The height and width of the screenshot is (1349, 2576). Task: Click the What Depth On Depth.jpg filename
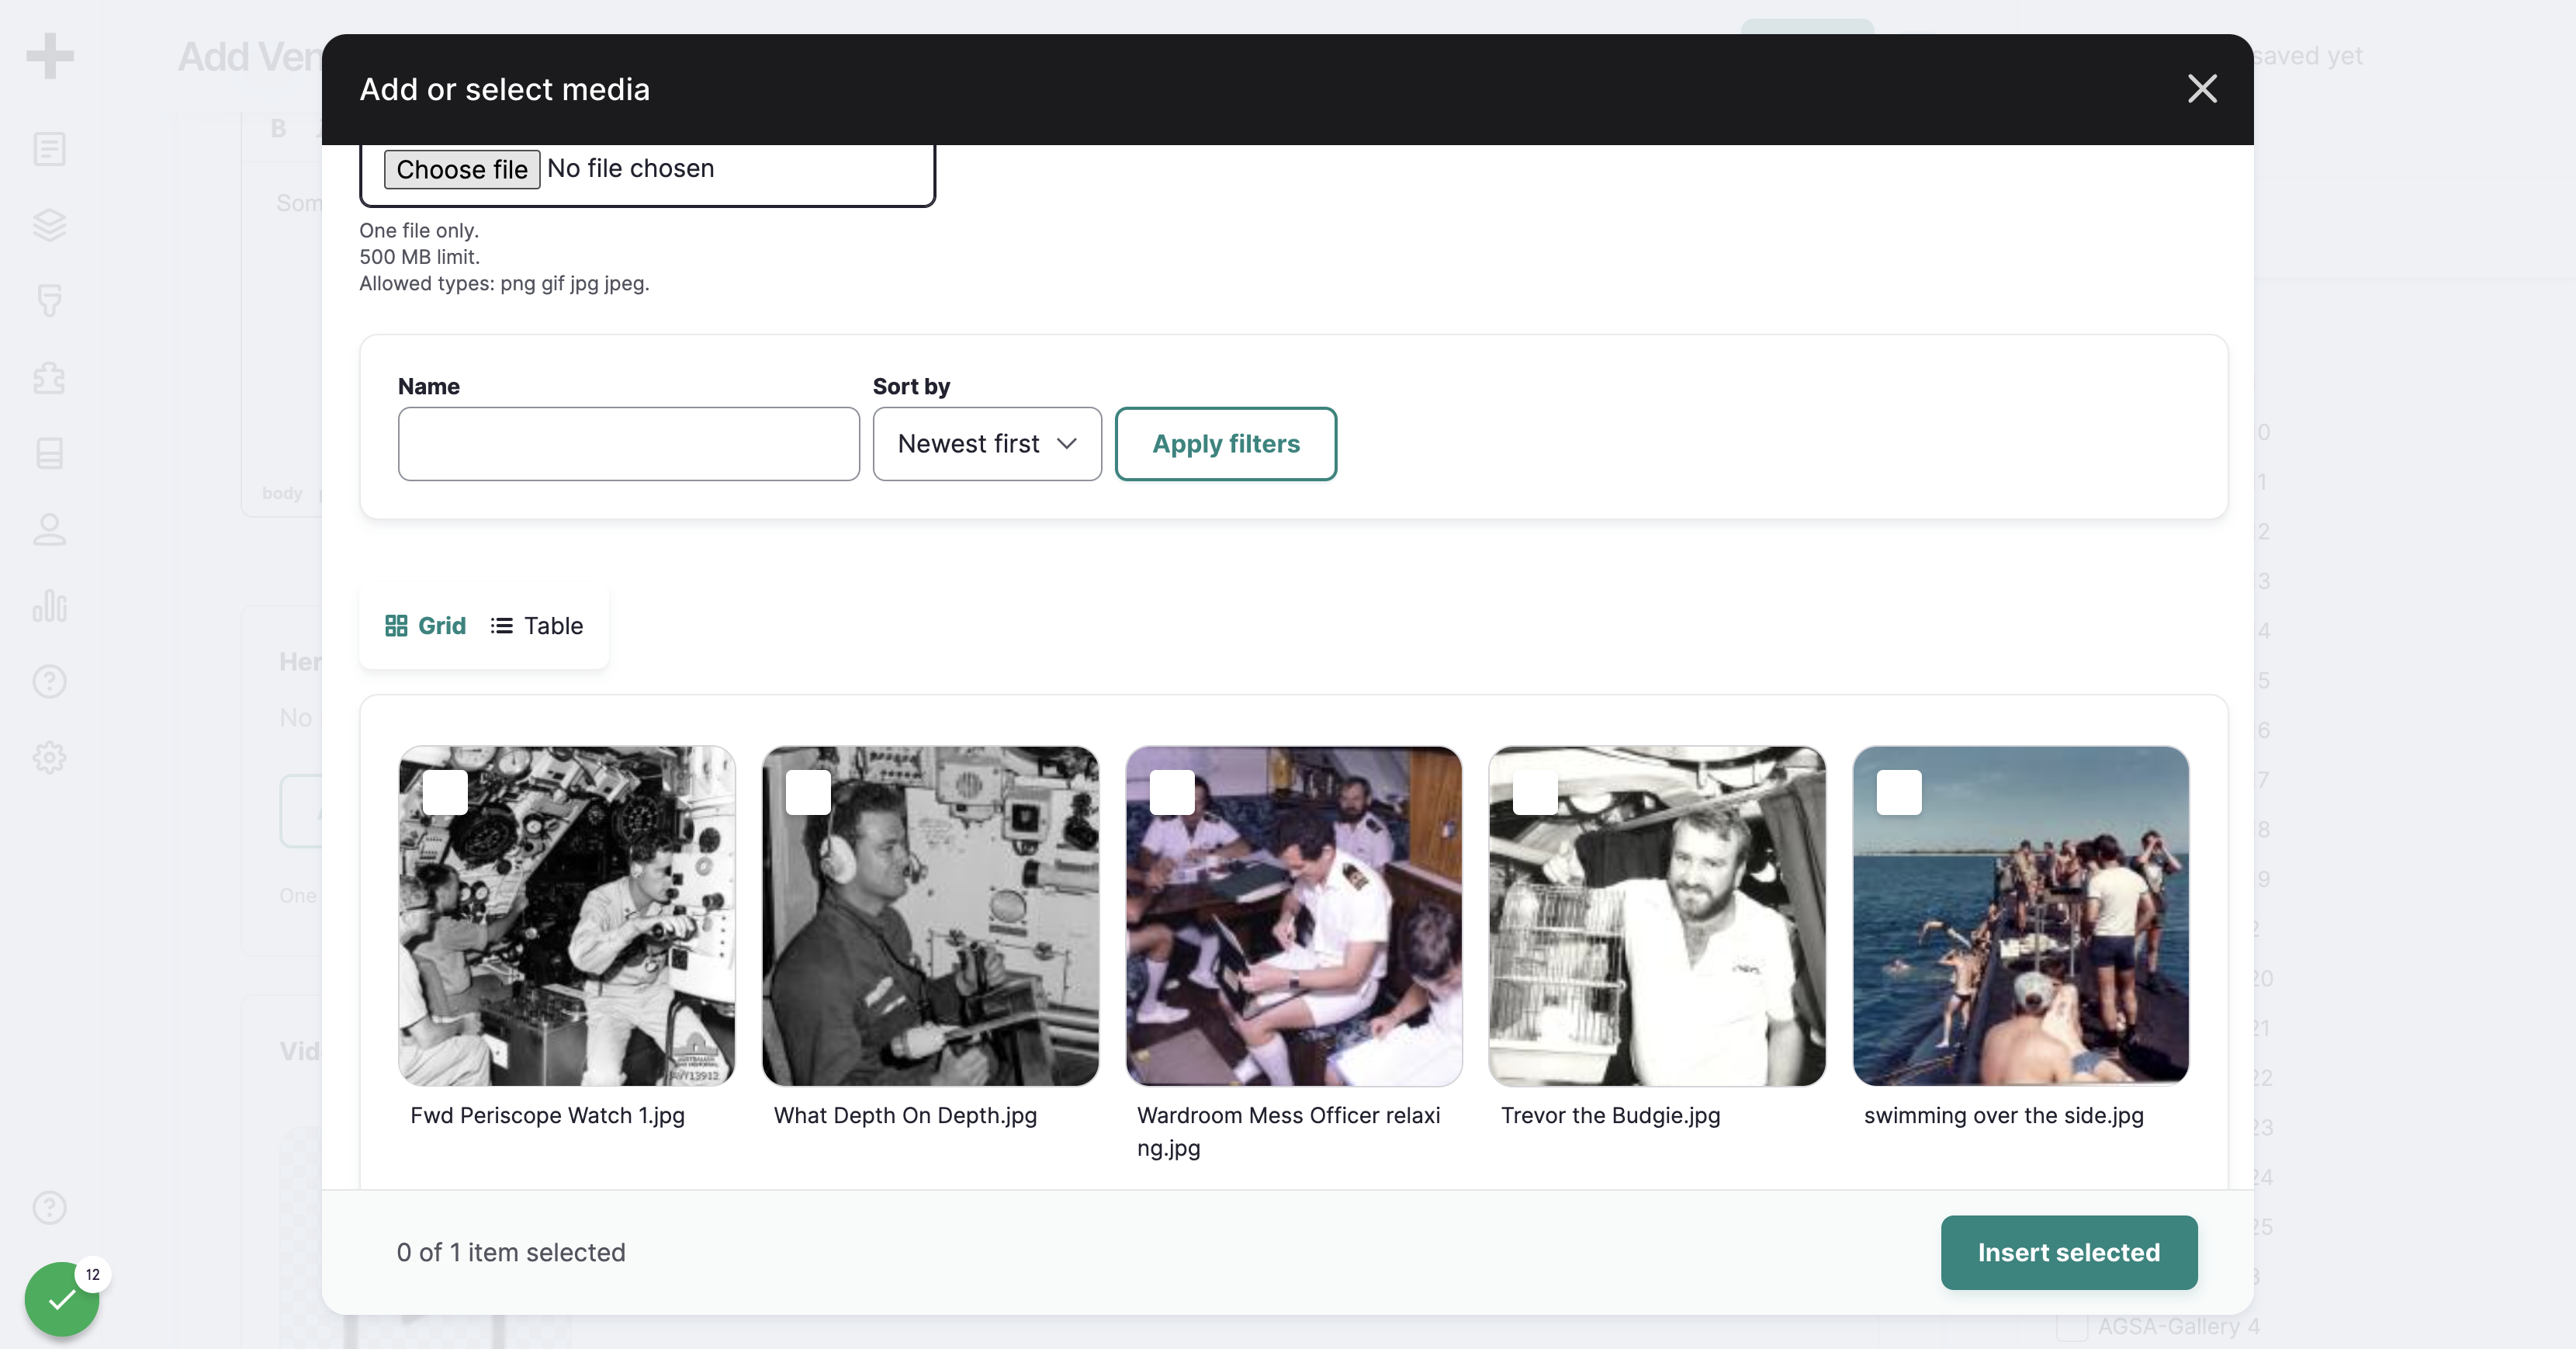tap(905, 1115)
